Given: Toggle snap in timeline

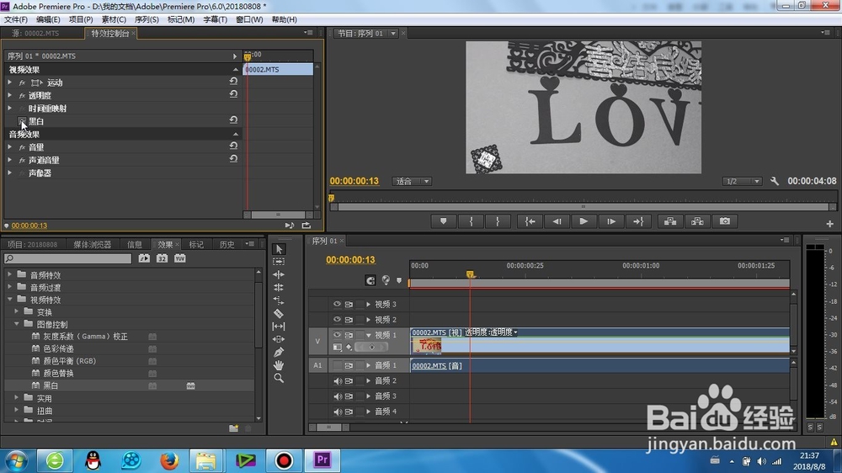Looking at the screenshot, I should [370, 280].
